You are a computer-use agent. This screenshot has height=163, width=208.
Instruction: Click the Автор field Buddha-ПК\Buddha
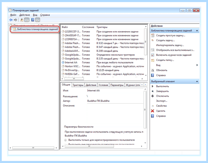click(115, 101)
